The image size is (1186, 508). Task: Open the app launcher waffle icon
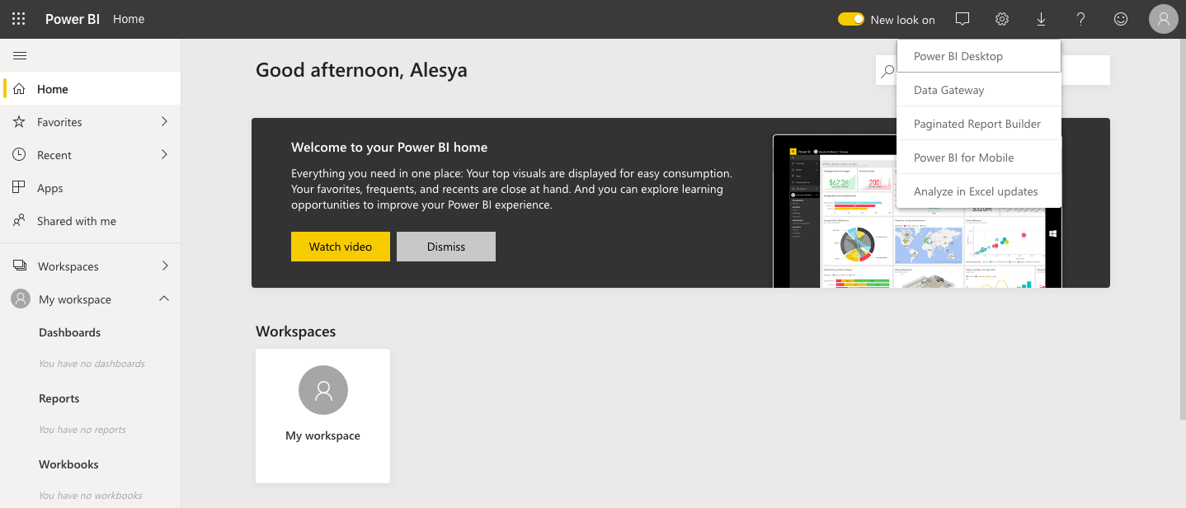18,18
